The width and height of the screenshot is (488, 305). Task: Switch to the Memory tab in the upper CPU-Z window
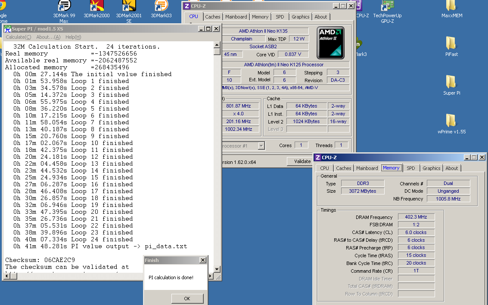coord(260,17)
